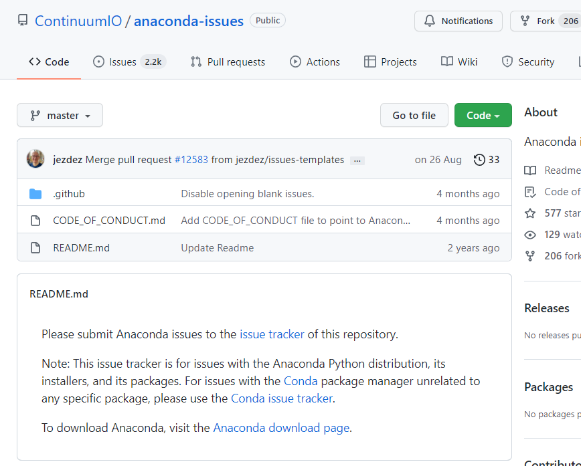Open the green Code dropdown
This screenshot has height=466, width=581.
[x=483, y=115]
